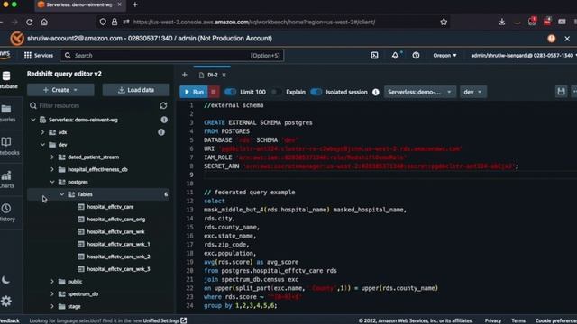The height and width of the screenshot is (324, 577).
Task: Open account menu admin/shrutiw-isengard
Action: pyautogui.click(x=523, y=56)
